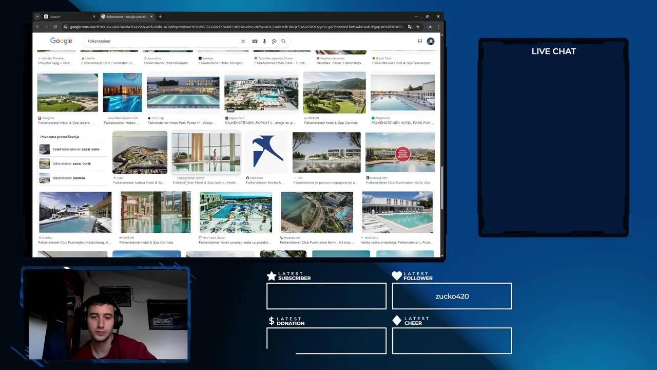The height and width of the screenshot is (370, 657).
Task: Click inside the falkensteiner search field
Action: coord(162,41)
